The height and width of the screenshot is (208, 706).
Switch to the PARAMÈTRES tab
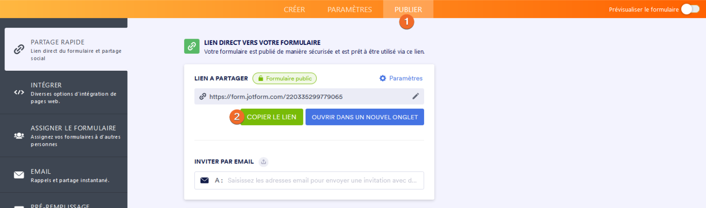tap(349, 9)
